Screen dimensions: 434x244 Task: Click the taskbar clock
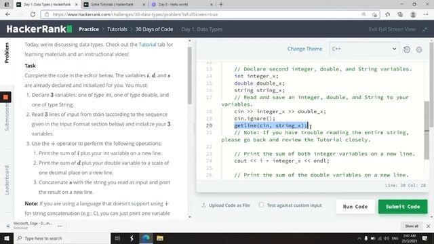pyautogui.click(x=409, y=238)
